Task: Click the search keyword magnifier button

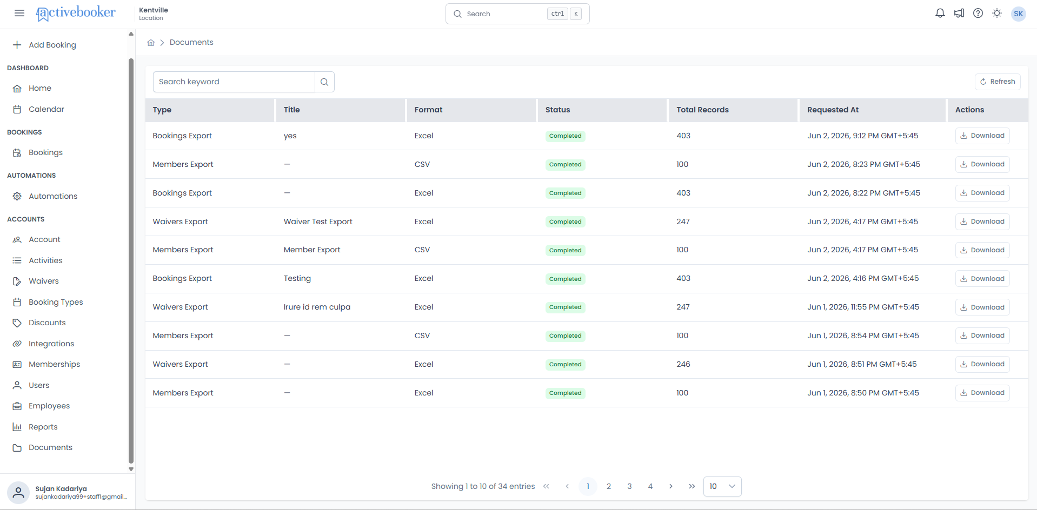Action: point(324,82)
